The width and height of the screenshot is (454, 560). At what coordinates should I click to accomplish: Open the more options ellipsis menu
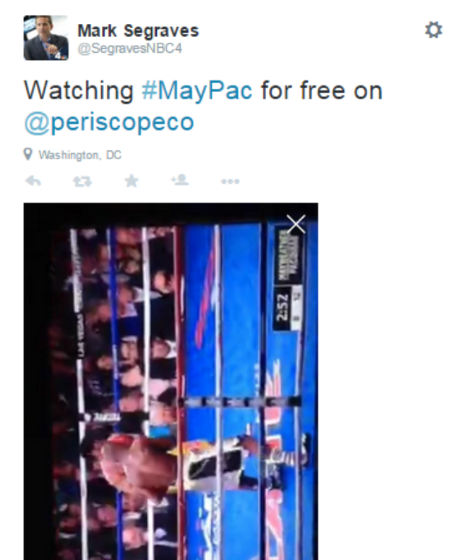coord(230,182)
